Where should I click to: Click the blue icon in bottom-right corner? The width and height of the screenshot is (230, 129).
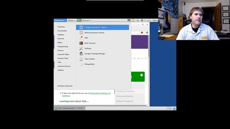point(174,108)
